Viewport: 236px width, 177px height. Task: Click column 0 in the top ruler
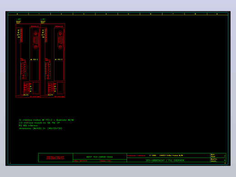click(x=17, y=14)
